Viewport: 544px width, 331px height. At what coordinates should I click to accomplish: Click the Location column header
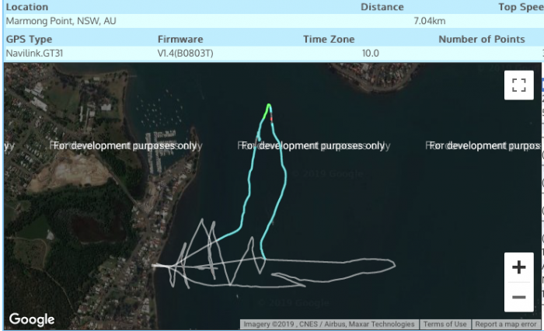(x=27, y=7)
